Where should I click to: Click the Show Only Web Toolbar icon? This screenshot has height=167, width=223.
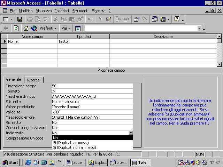(x=78, y=28)
